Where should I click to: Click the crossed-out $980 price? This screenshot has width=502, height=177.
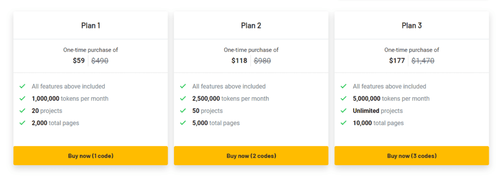tap(262, 60)
